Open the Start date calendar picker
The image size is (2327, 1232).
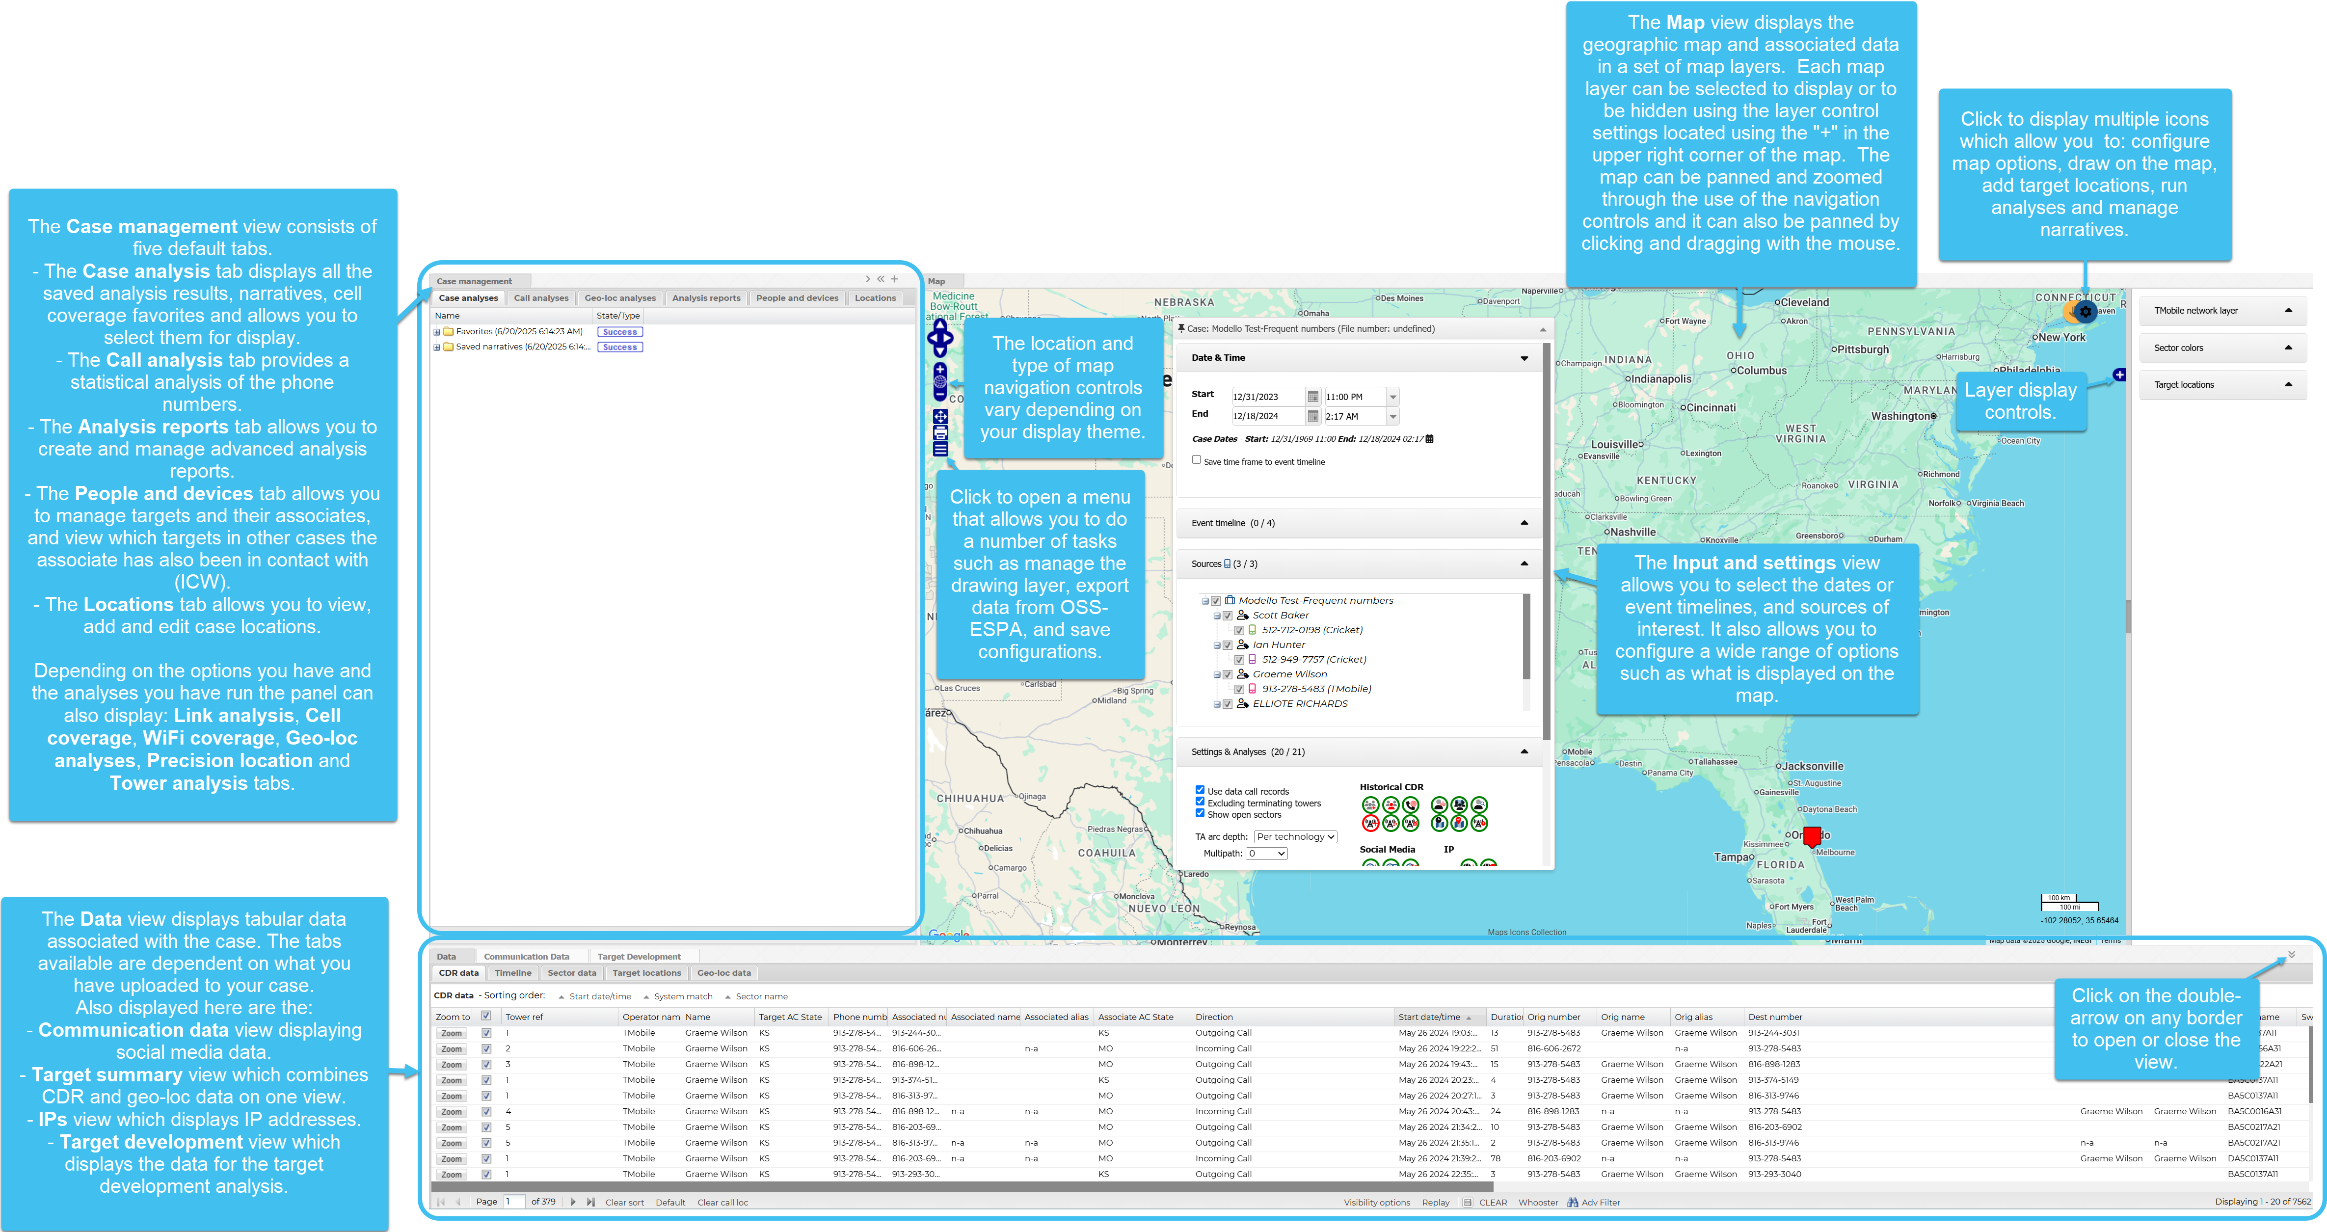pos(1312,397)
